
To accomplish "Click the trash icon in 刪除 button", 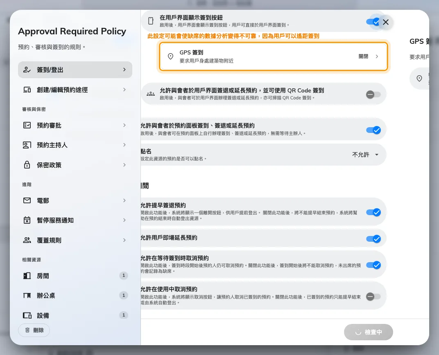I will pos(27,330).
